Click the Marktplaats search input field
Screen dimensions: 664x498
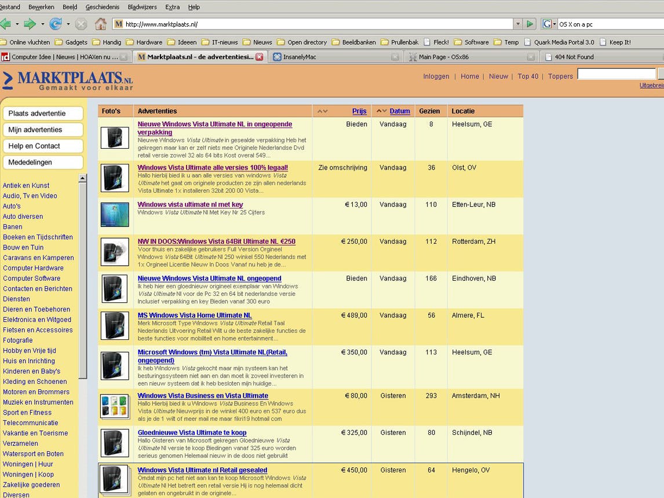coord(616,74)
